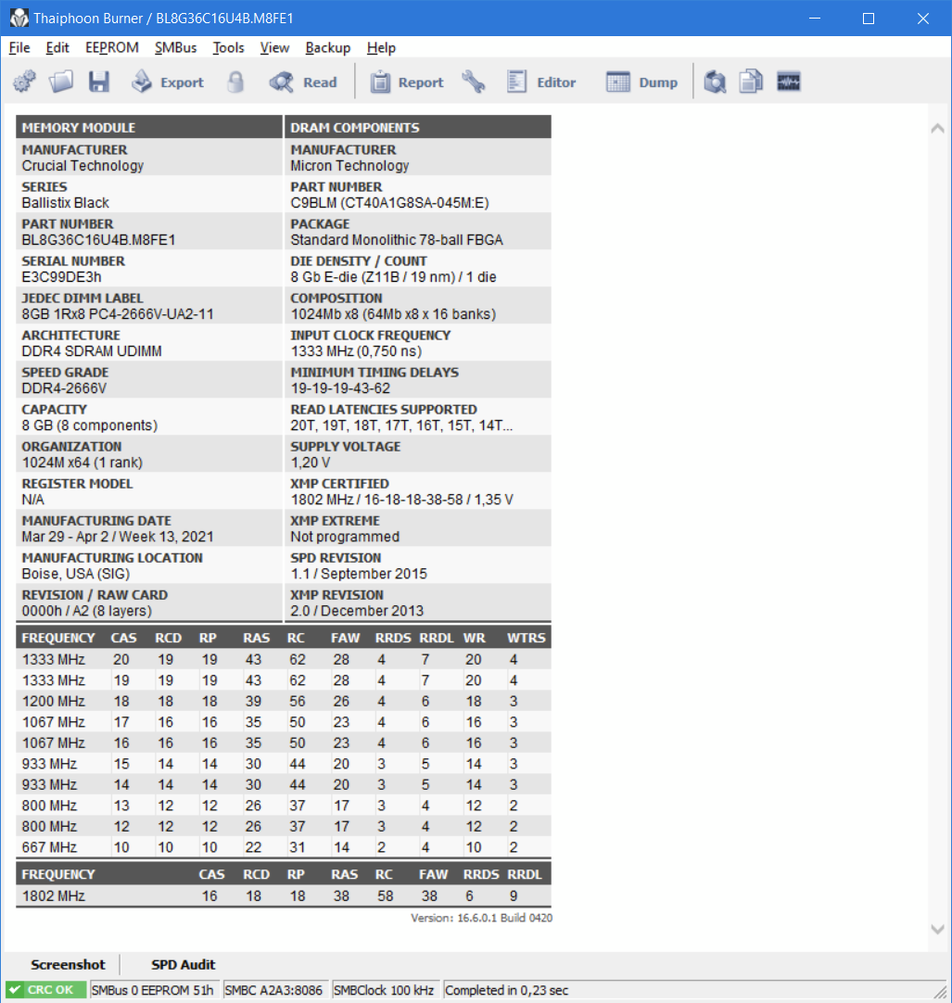Click the settings gear toolbar icon
This screenshot has width=952, height=1003.
coord(24,82)
